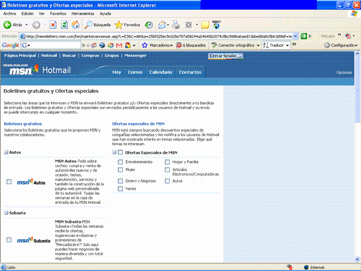This screenshot has height=271, width=361.
Task: Collapse the Subasta section
Action: pos(6,213)
